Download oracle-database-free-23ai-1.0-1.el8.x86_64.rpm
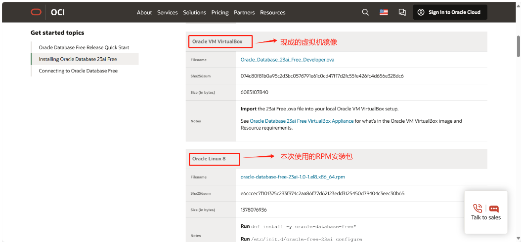521x247 pixels. tap(293, 177)
